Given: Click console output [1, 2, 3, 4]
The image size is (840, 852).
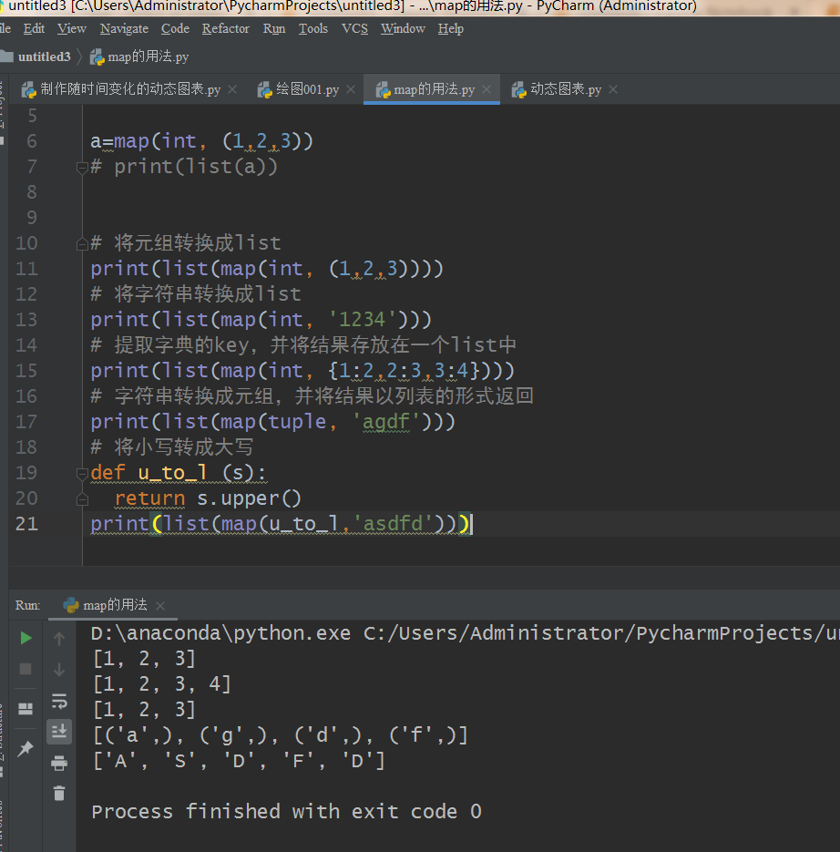Looking at the screenshot, I should click(162, 683).
